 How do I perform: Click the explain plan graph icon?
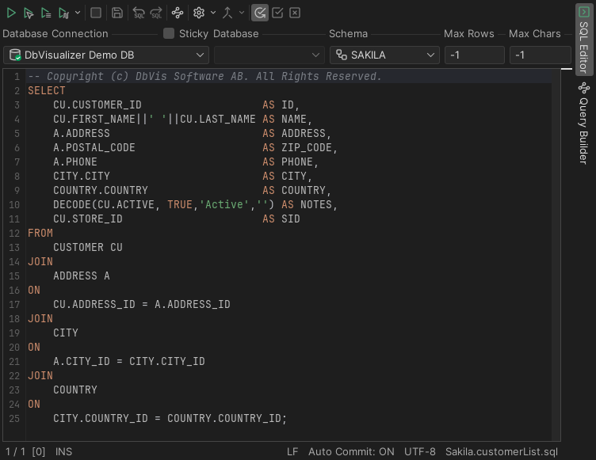(x=178, y=13)
